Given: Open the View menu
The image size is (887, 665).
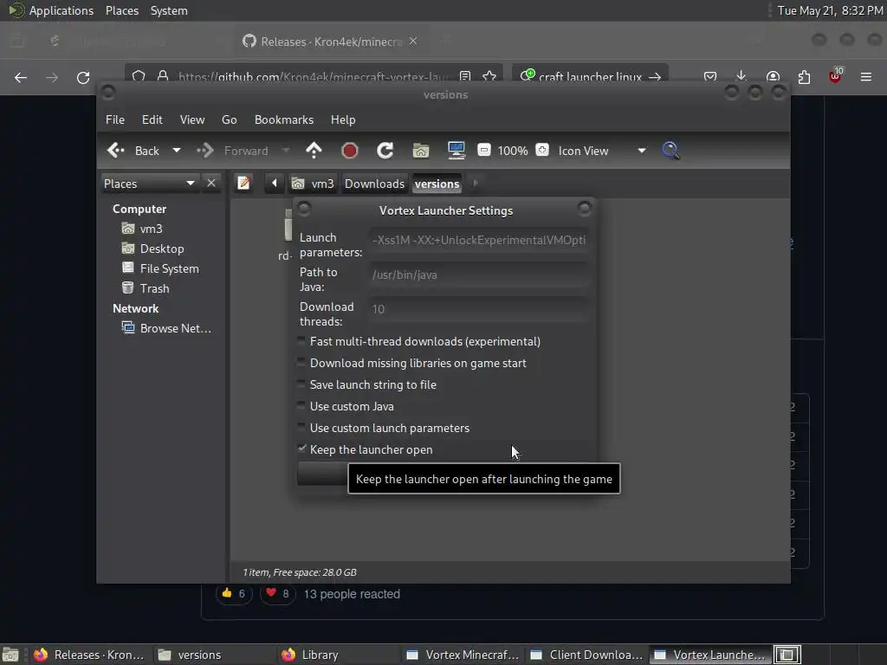Looking at the screenshot, I should [x=192, y=119].
